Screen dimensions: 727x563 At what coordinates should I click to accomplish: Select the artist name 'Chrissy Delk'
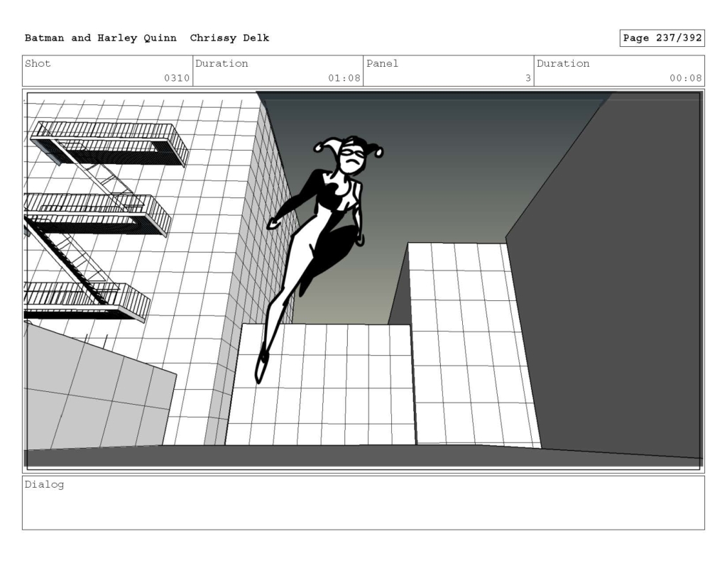pos(229,38)
